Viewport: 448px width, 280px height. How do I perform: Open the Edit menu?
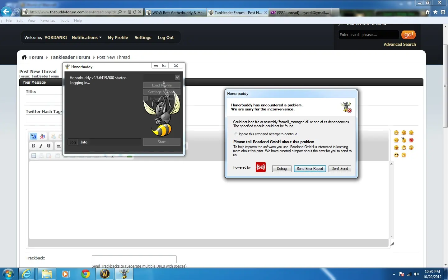coord(20,21)
